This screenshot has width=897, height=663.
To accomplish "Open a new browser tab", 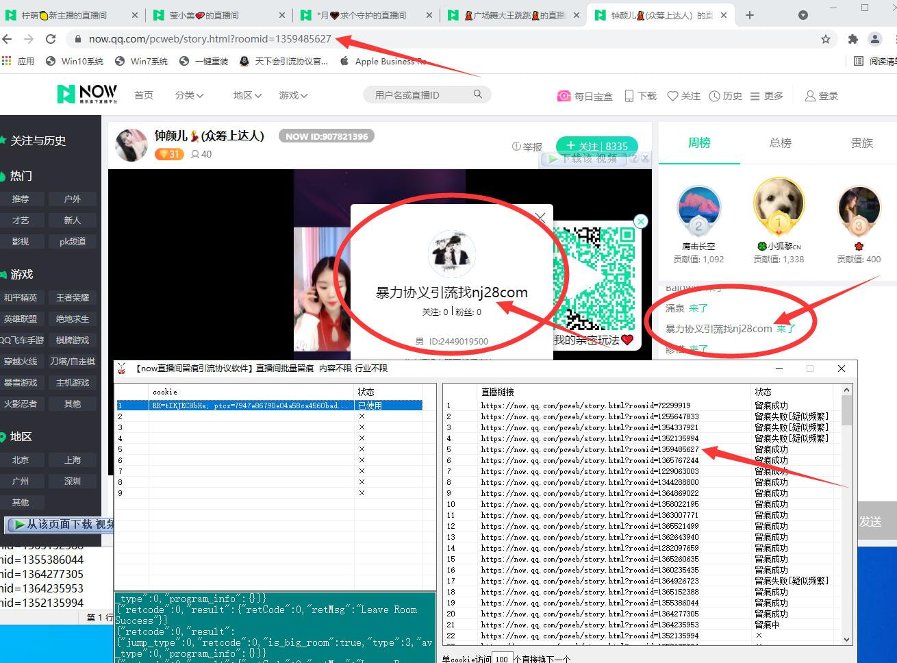I will [750, 15].
